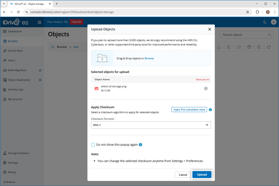
Task: Click the Upload button
Action: [202, 175]
